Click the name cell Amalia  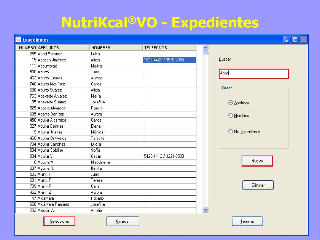click(x=117, y=210)
